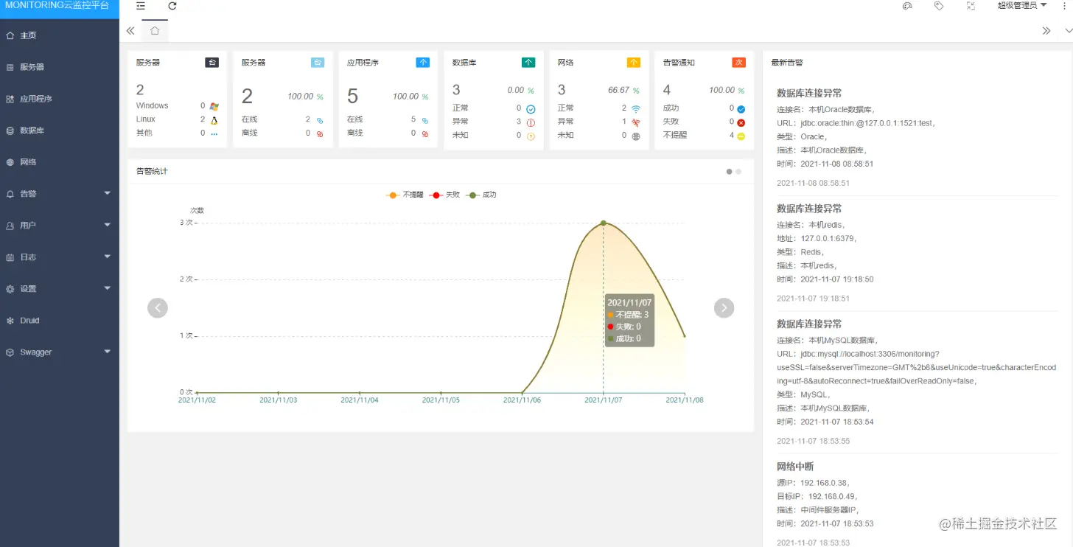Click the 2021/11/07 peak data point on chart
The width and height of the screenshot is (1073, 547).
pos(604,223)
